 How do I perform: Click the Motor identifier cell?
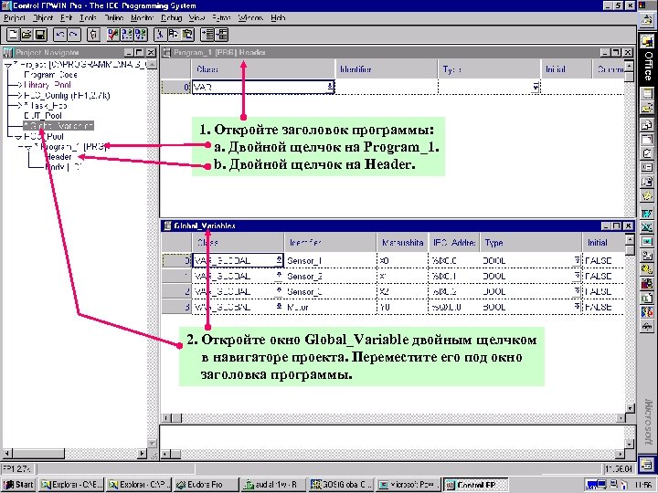coord(331,307)
